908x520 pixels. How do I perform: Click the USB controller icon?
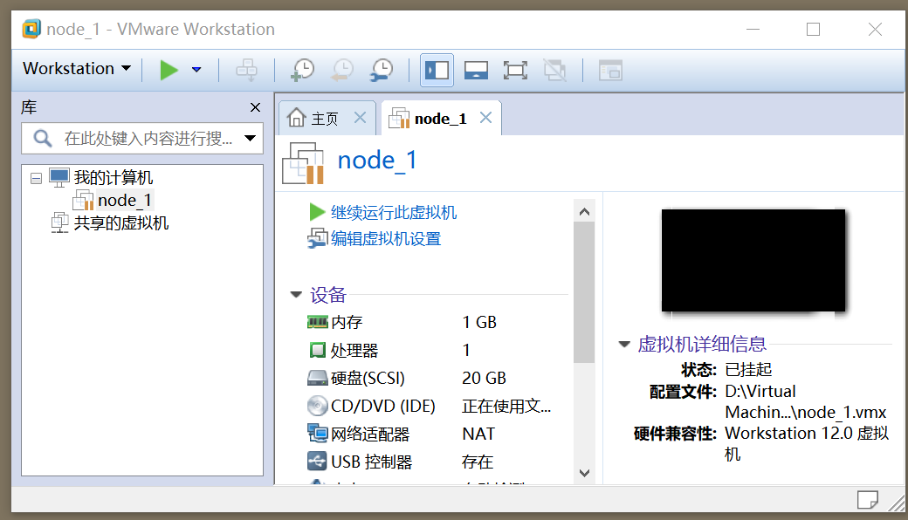click(x=317, y=461)
